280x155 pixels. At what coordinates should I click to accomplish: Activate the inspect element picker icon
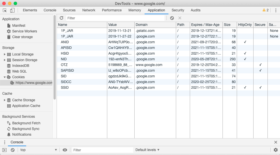(5, 10)
